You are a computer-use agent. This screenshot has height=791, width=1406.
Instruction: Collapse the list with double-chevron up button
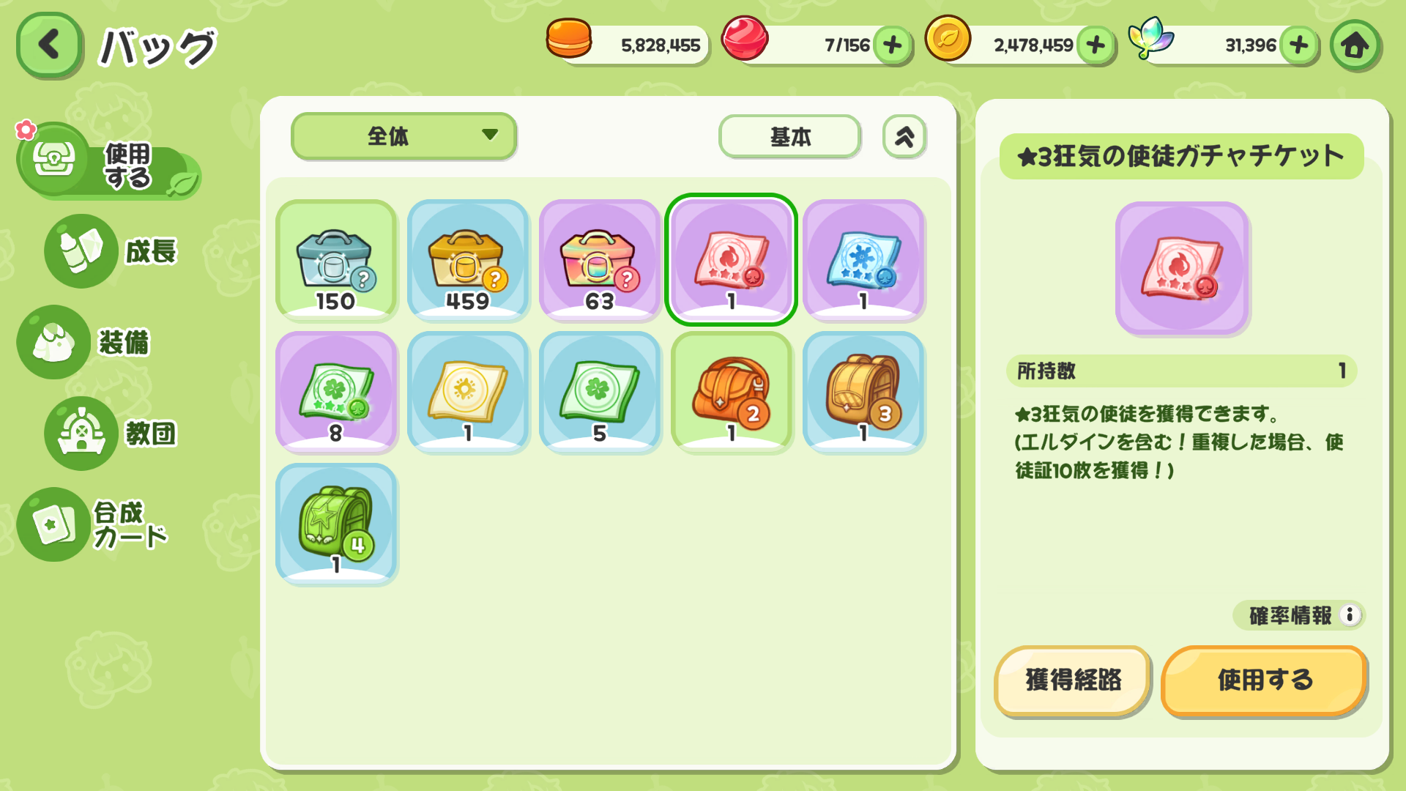(x=904, y=136)
